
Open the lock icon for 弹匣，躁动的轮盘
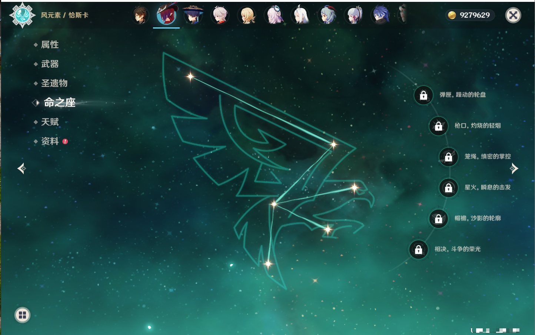pyautogui.click(x=423, y=95)
